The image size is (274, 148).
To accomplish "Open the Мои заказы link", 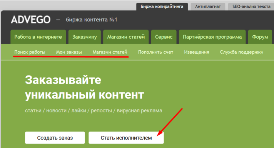I will coord(69,52).
